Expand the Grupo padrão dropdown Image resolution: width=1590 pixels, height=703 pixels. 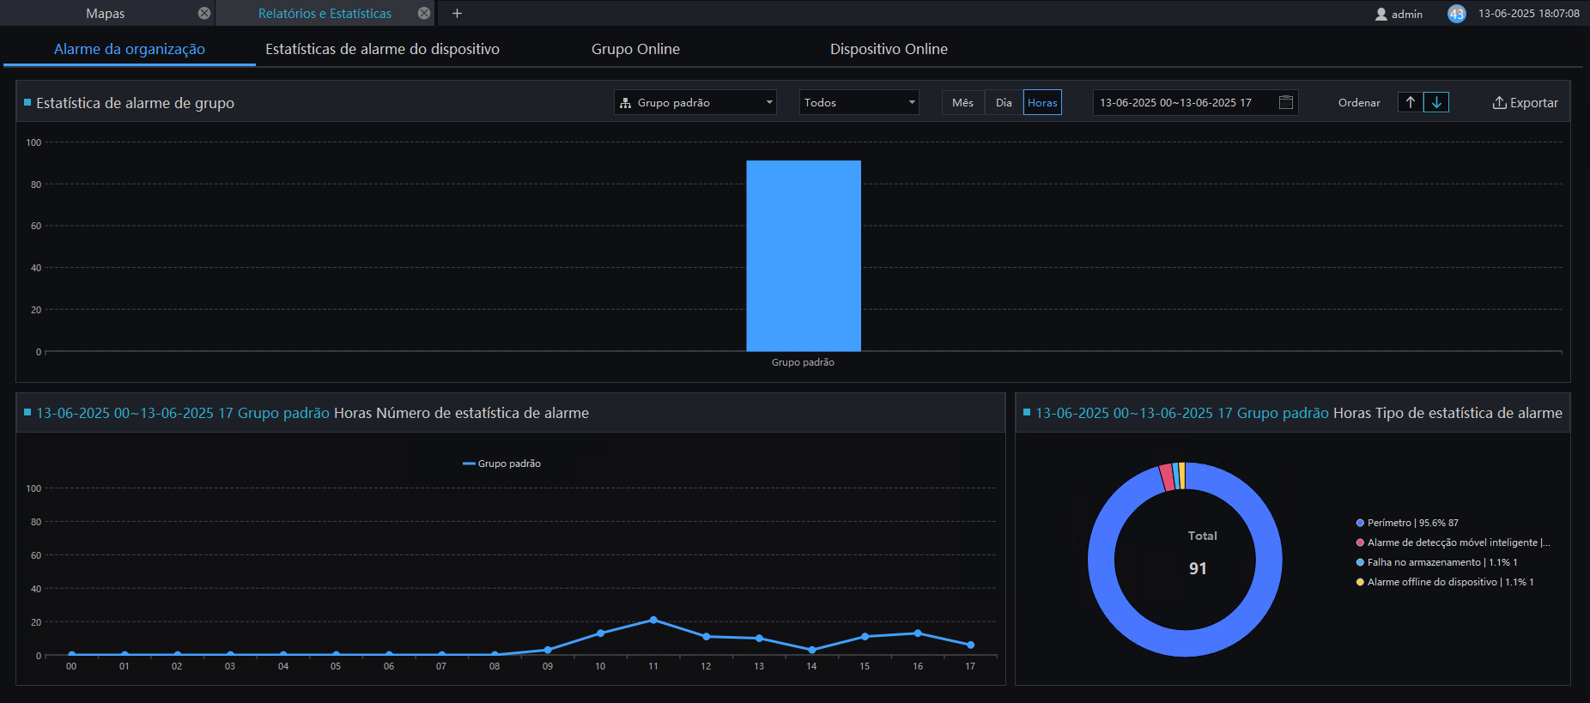695,102
